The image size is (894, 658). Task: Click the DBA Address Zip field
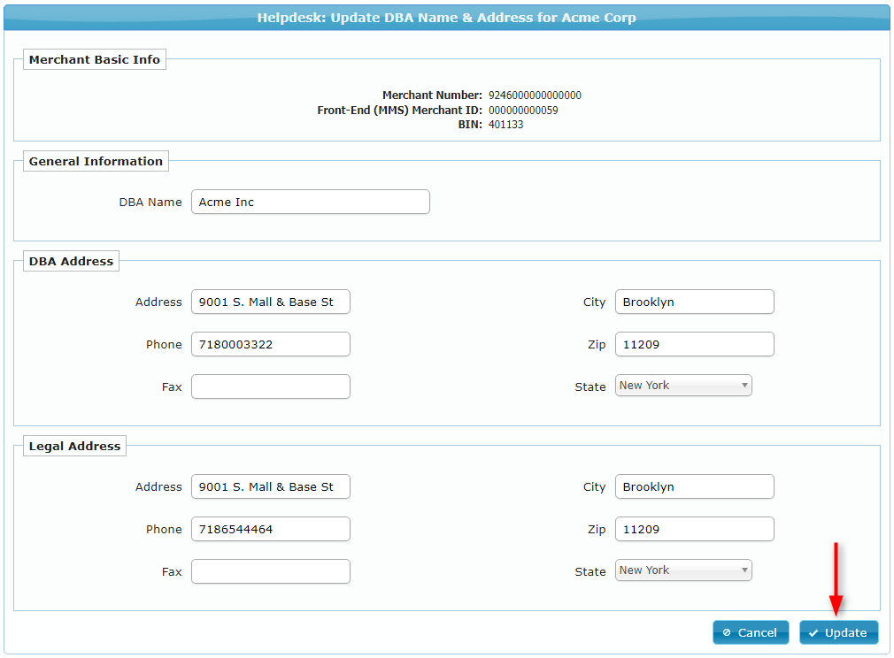694,344
